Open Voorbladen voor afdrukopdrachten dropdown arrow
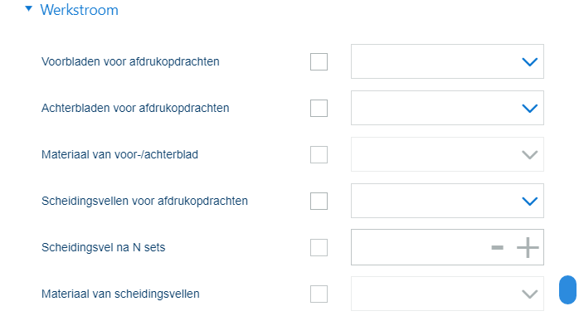 coord(529,62)
